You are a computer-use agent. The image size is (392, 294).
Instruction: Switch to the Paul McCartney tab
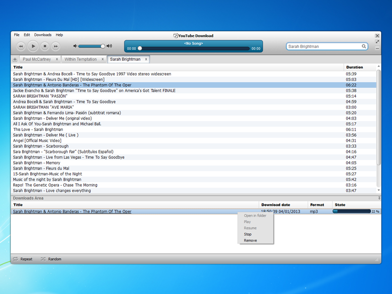pos(37,59)
